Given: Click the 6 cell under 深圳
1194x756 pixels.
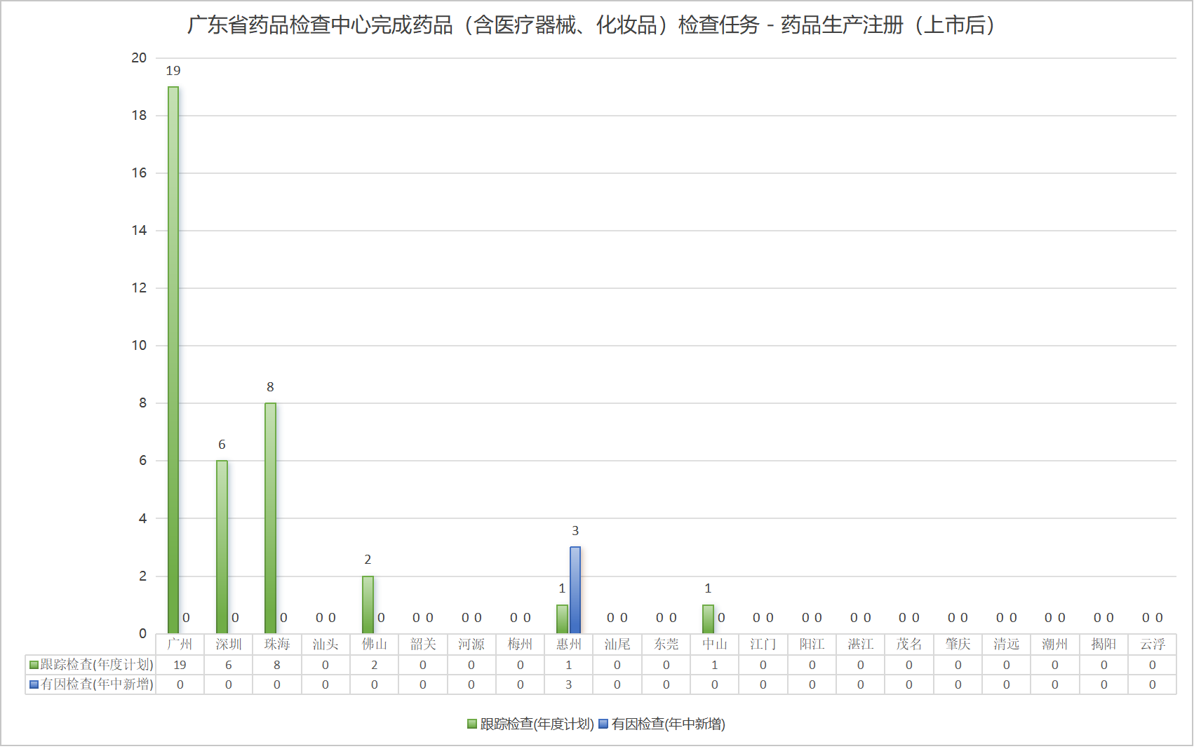Looking at the screenshot, I should [229, 665].
